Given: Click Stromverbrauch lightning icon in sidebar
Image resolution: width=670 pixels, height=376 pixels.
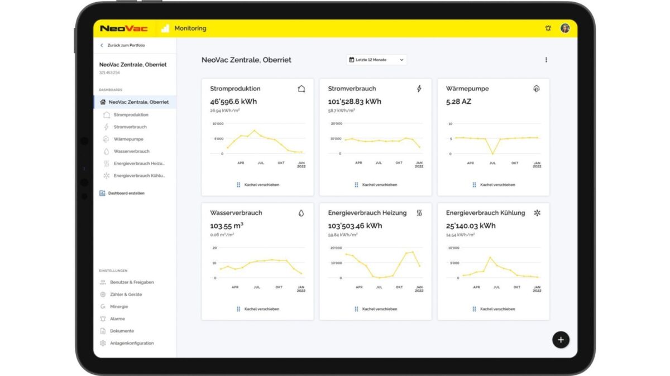Looking at the screenshot, I should click(x=107, y=127).
